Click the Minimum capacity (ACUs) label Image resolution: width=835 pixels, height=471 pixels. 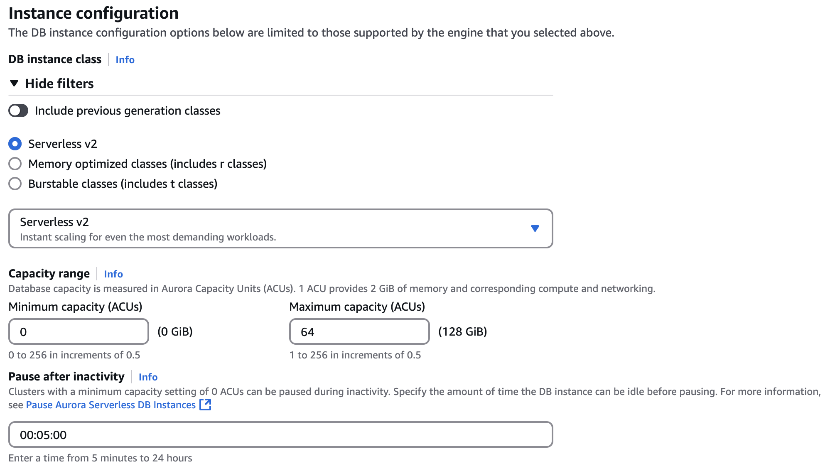[75, 307]
